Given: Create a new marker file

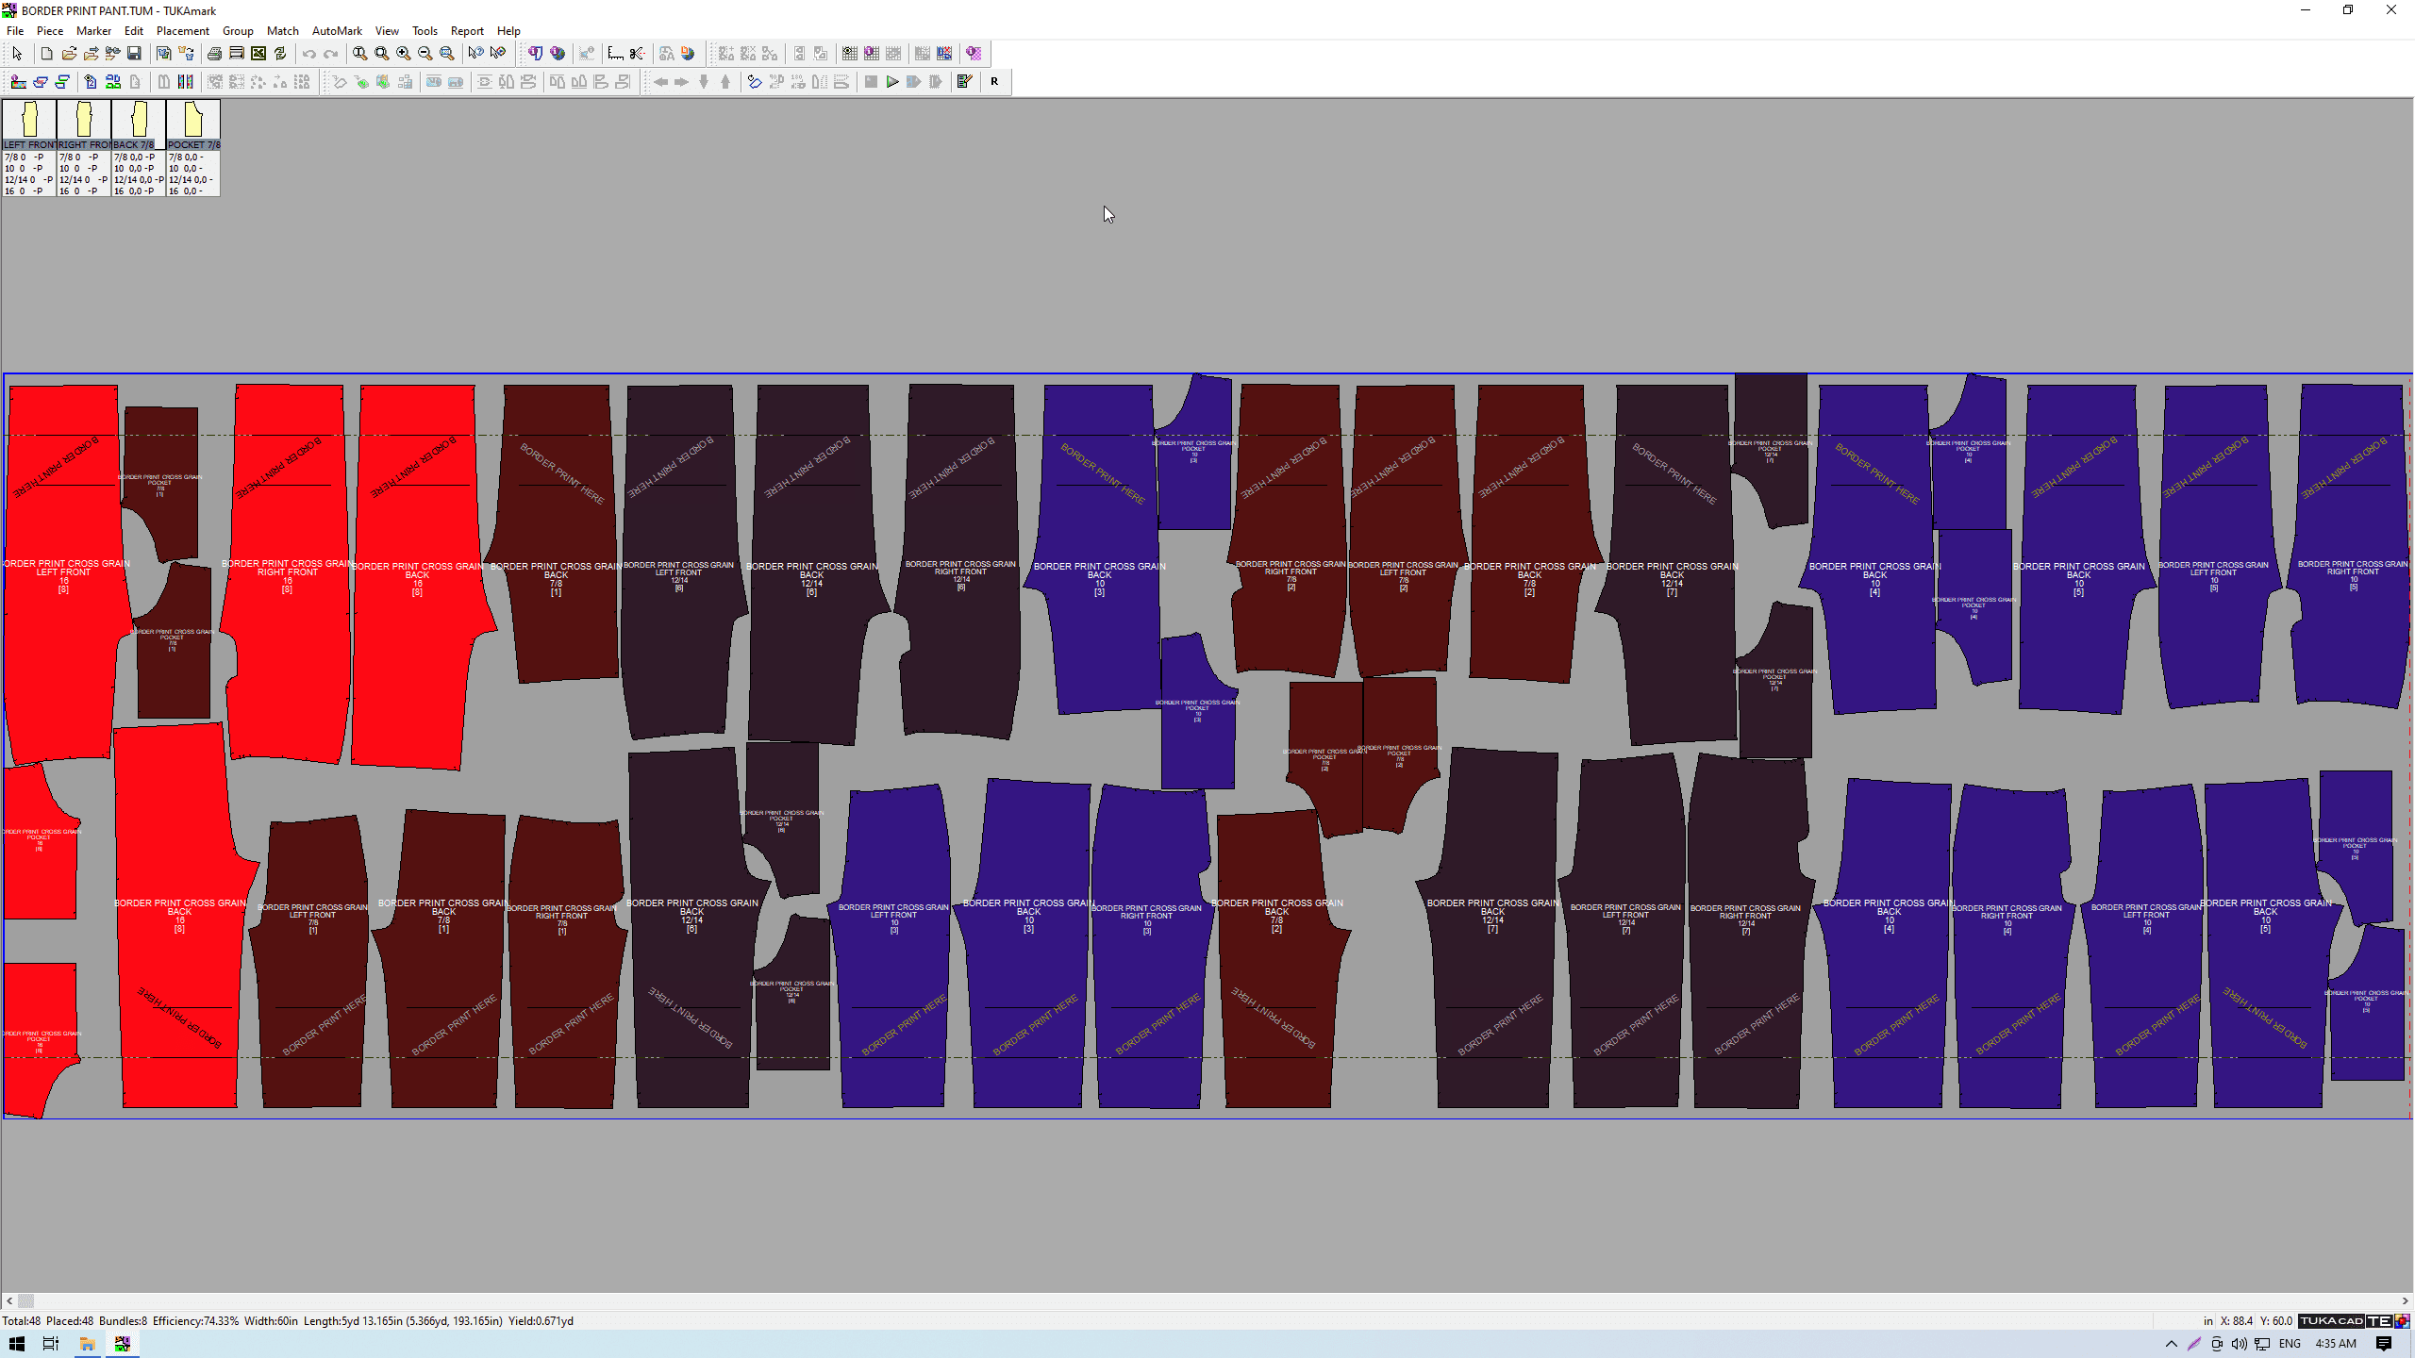Looking at the screenshot, I should coord(46,54).
